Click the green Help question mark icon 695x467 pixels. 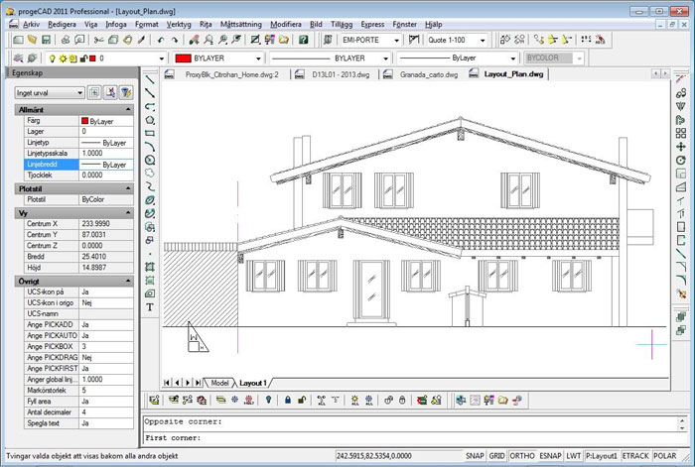pos(303,40)
